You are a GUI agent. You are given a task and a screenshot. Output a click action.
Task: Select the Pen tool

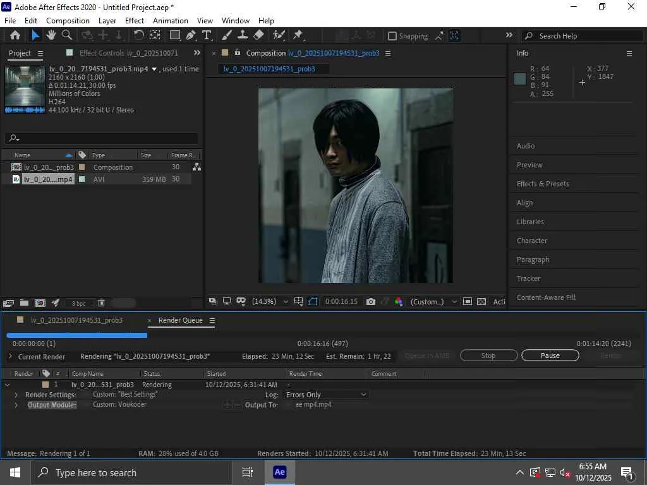tap(191, 35)
